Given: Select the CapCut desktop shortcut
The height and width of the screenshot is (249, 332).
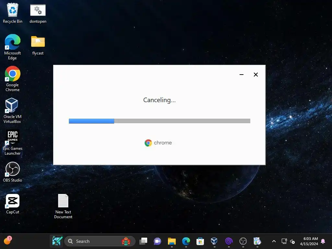Looking at the screenshot, I should point(13,204).
